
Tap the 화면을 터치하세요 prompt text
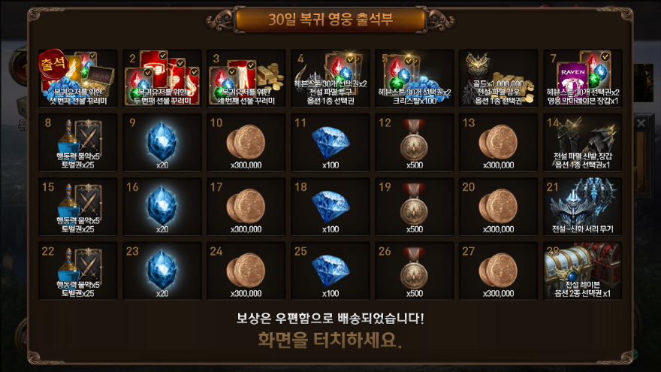point(330,340)
